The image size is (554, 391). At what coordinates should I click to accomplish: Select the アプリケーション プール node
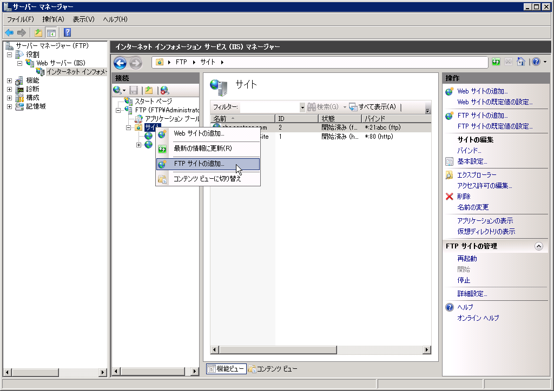(x=172, y=119)
